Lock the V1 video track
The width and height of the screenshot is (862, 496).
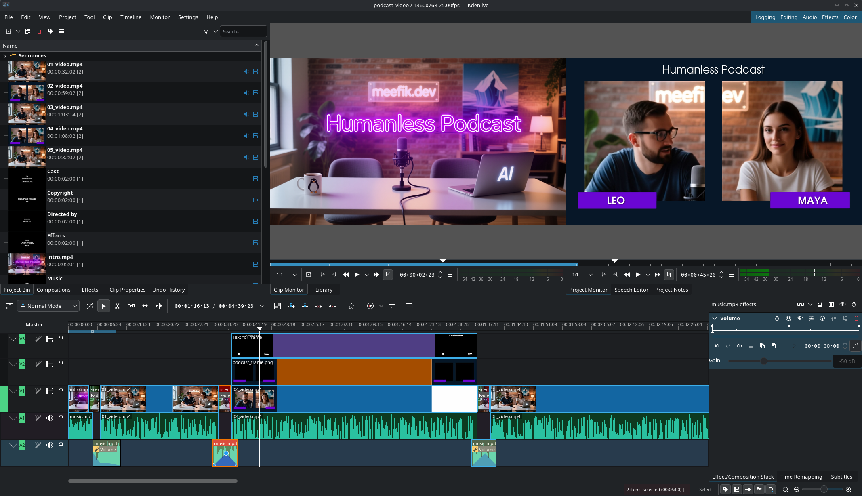point(61,391)
